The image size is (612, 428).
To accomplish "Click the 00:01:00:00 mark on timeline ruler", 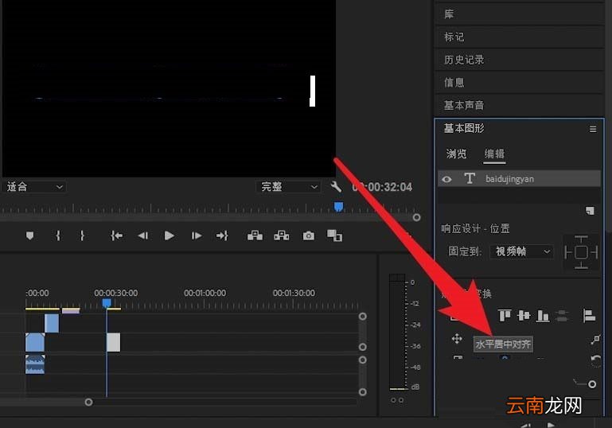I will [x=205, y=293].
